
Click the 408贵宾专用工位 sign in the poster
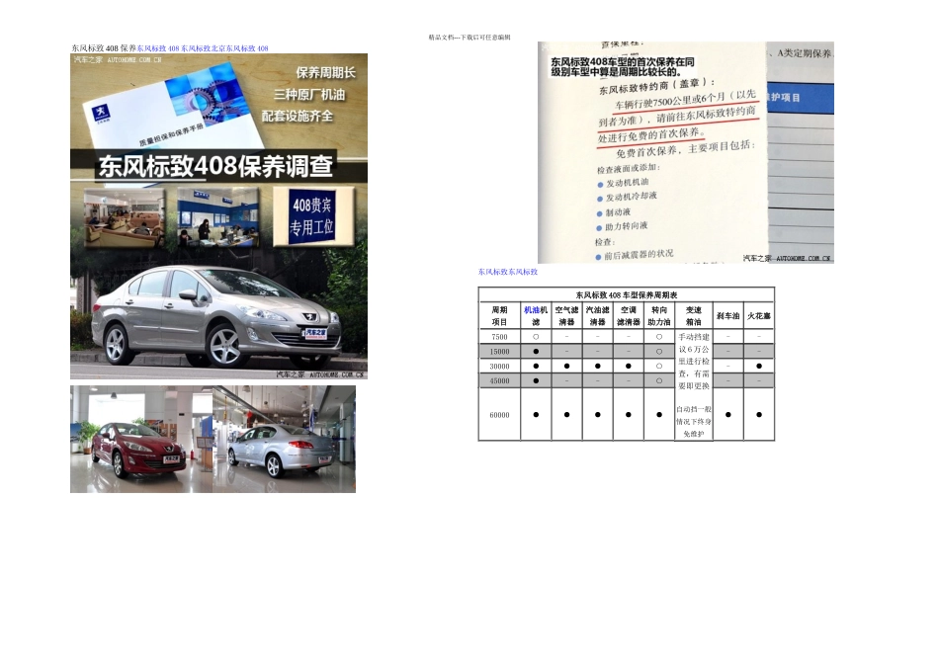tap(312, 216)
